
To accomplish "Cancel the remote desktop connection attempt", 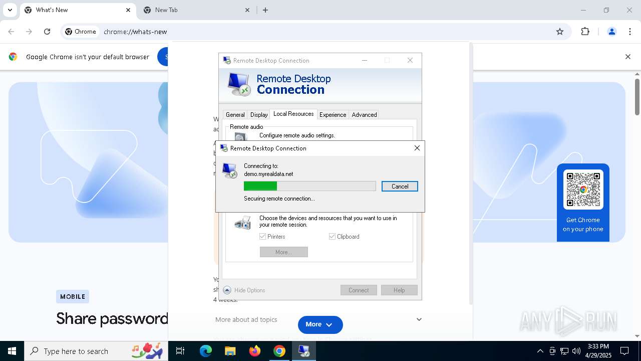I will pyautogui.click(x=400, y=186).
